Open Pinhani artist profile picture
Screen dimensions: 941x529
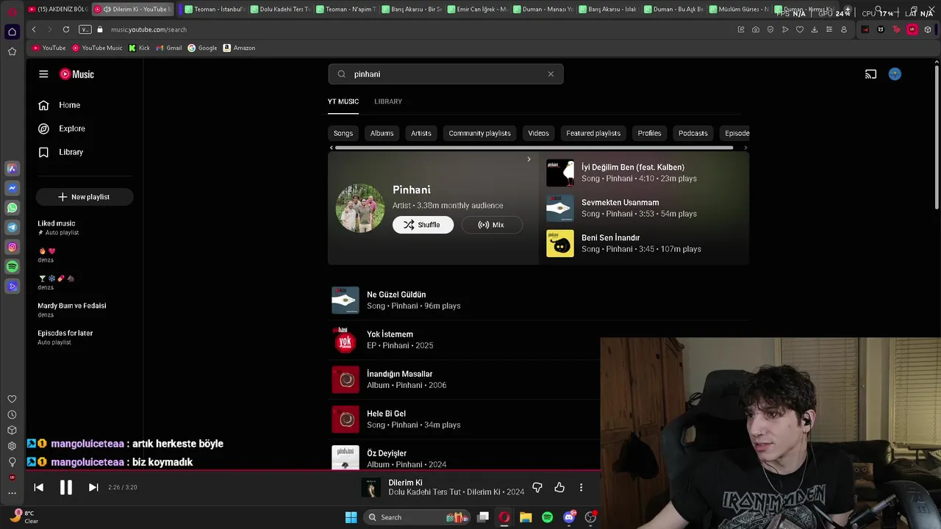(x=360, y=208)
